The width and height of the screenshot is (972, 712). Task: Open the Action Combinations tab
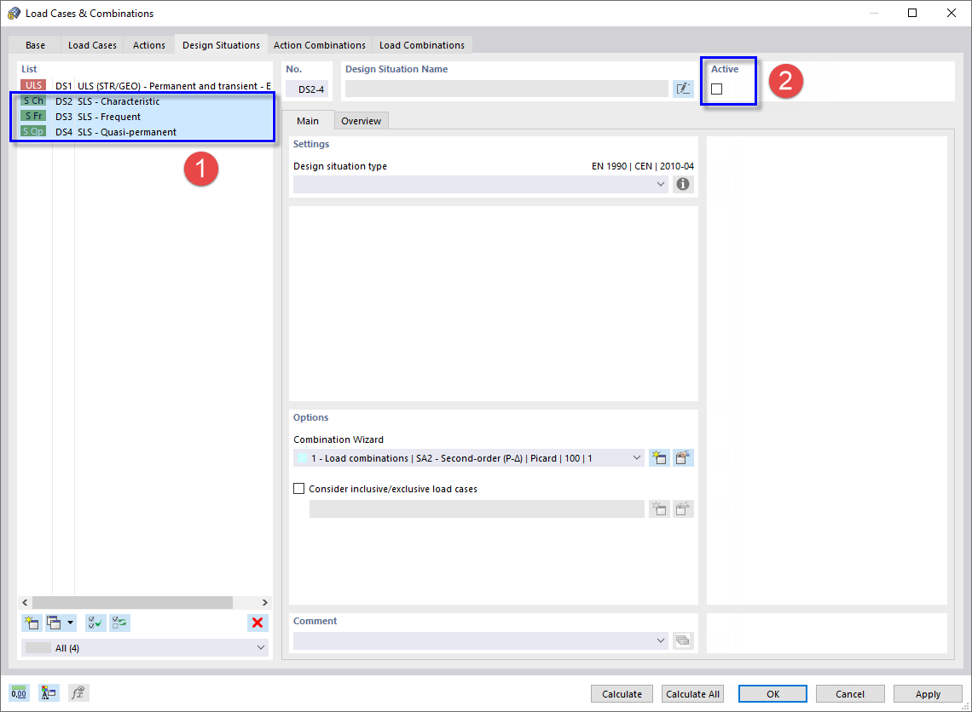pos(320,45)
